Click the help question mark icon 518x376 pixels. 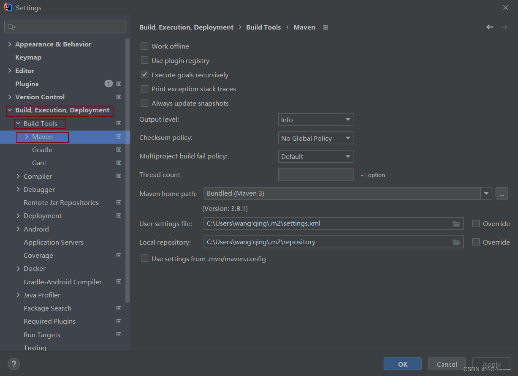14,364
